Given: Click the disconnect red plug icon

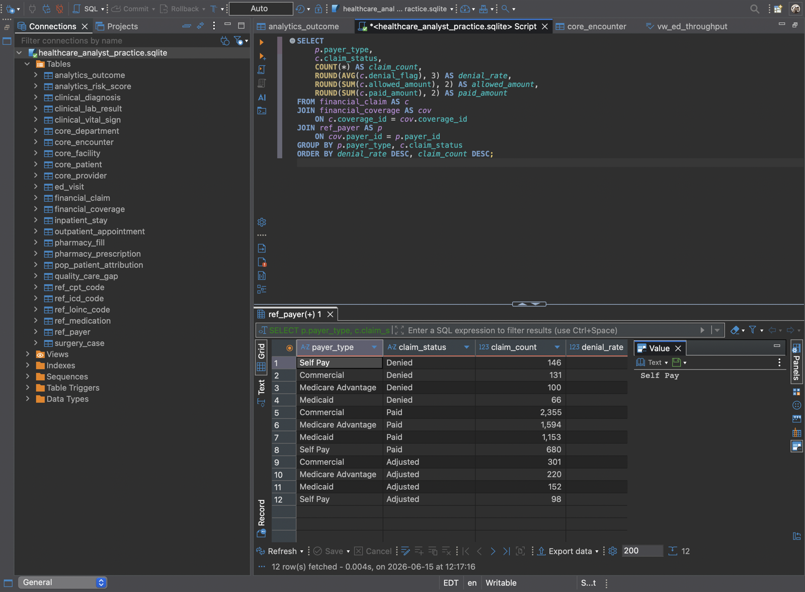Looking at the screenshot, I should coord(59,9).
